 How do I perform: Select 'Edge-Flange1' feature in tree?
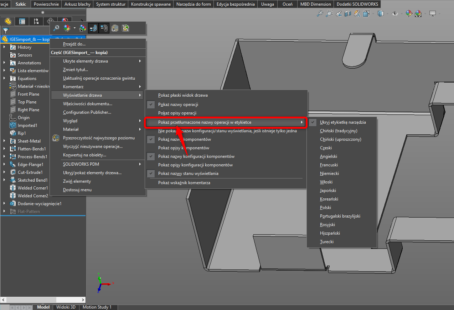pos(31,165)
